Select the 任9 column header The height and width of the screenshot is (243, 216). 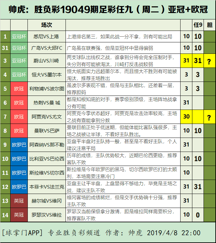(198, 25)
